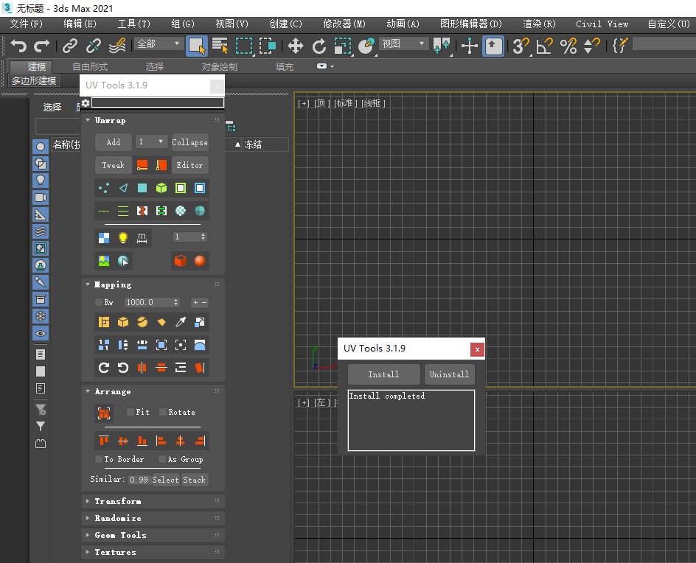The width and height of the screenshot is (696, 563).
Task: Click the light bulb icon in Unwrap
Action: click(x=123, y=238)
